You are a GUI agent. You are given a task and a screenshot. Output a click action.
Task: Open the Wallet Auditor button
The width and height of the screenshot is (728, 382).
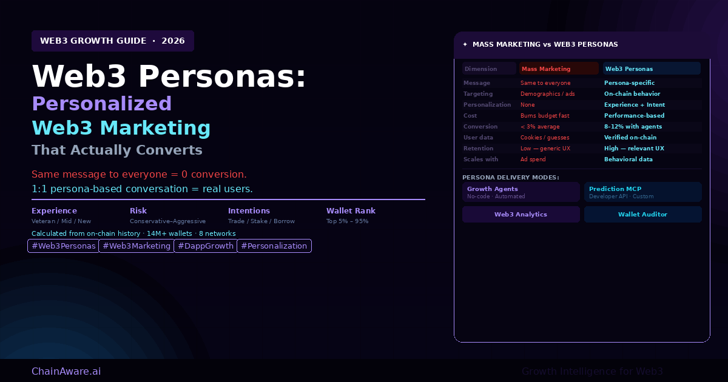[642, 215]
